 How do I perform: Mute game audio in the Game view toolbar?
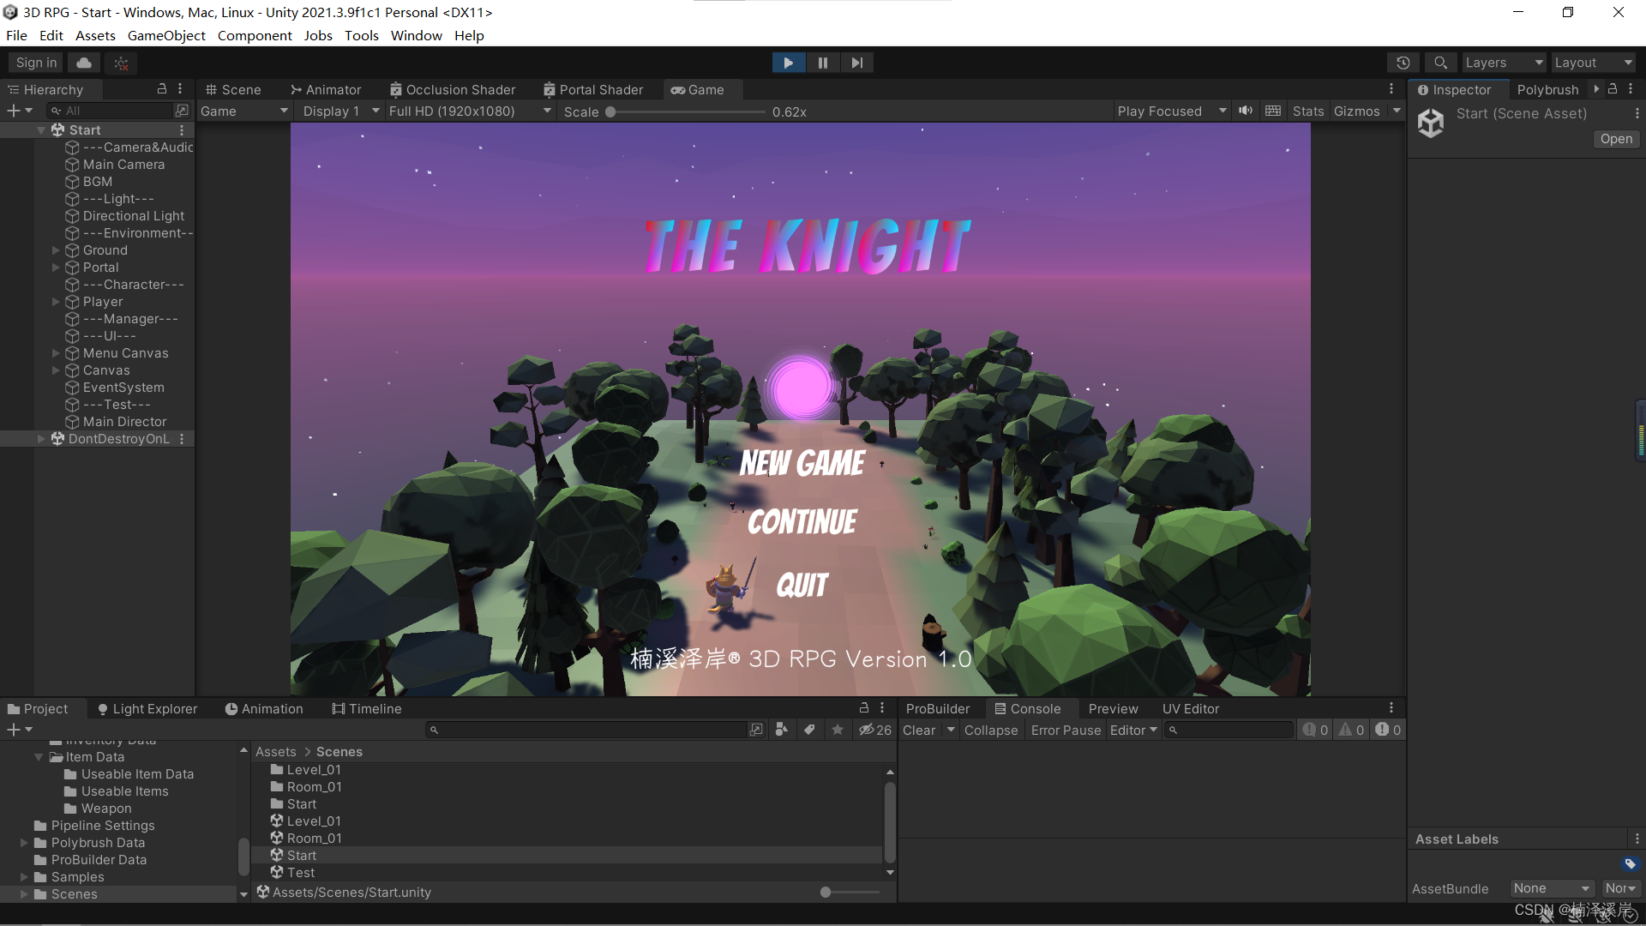click(x=1245, y=110)
